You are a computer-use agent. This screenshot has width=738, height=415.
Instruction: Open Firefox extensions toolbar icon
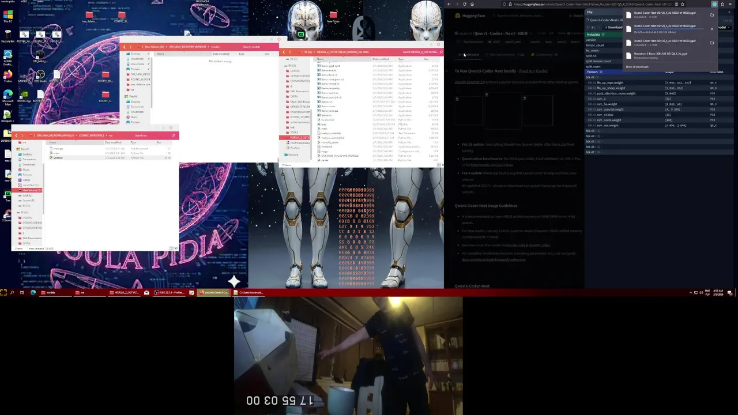(x=722, y=4)
